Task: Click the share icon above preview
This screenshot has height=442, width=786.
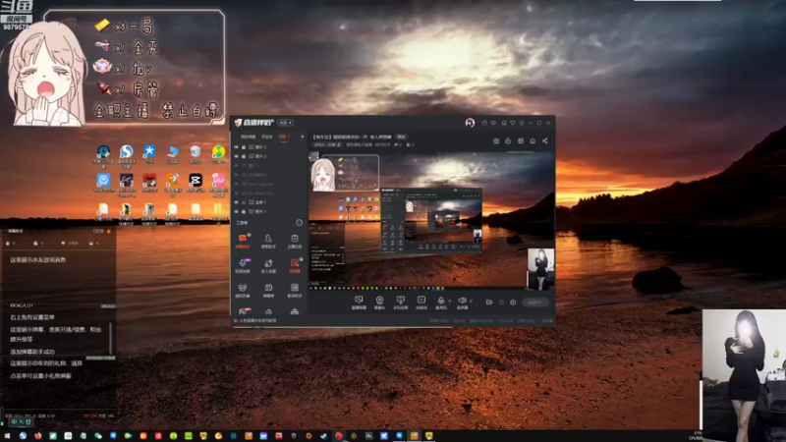Action: tap(545, 140)
